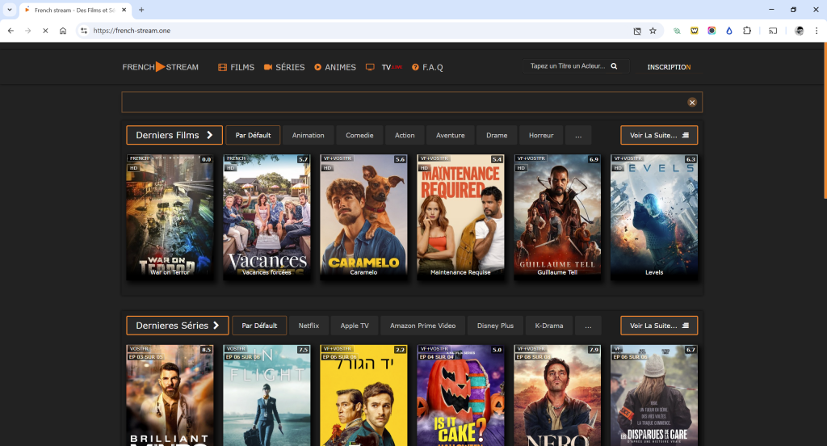Open the FILMS menu

coord(236,67)
